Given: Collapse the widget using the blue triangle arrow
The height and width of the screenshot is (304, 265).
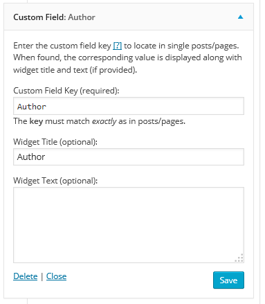Looking at the screenshot, I should 240,17.
